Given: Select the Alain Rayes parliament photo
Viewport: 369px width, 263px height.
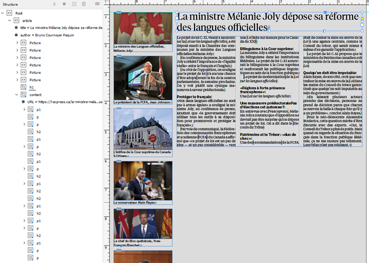Looking at the screenshot, I should 143,181.
